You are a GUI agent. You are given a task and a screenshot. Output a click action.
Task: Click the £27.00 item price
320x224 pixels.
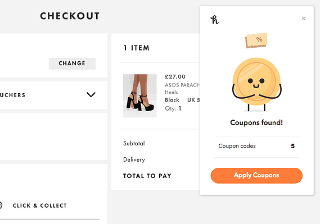pyautogui.click(x=175, y=77)
